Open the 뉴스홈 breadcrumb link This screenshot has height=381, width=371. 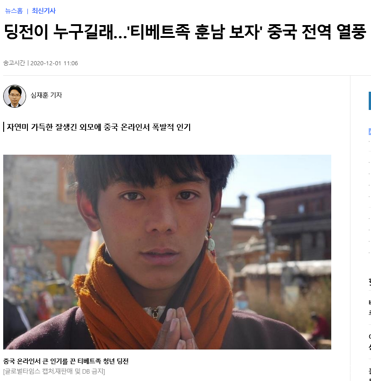coord(14,10)
